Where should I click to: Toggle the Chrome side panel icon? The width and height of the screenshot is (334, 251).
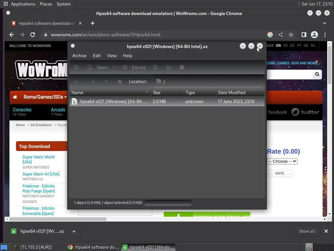point(304,35)
